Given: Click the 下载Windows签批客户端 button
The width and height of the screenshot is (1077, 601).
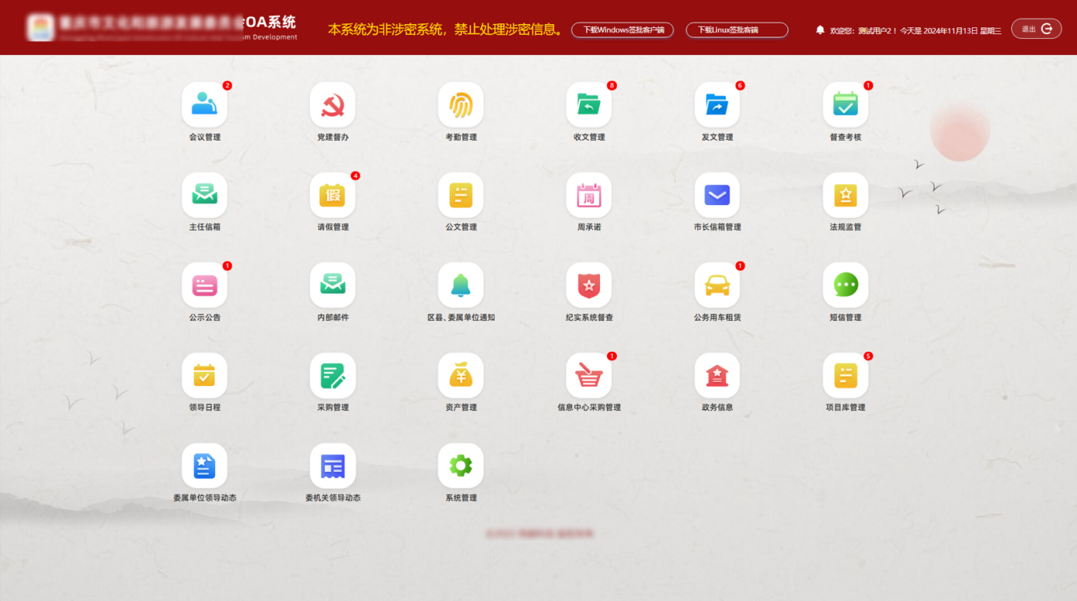Looking at the screenshot, I should pos(622,30).
